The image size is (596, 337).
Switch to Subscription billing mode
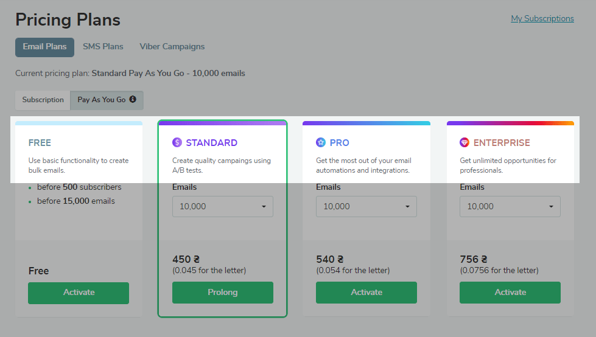43,100
